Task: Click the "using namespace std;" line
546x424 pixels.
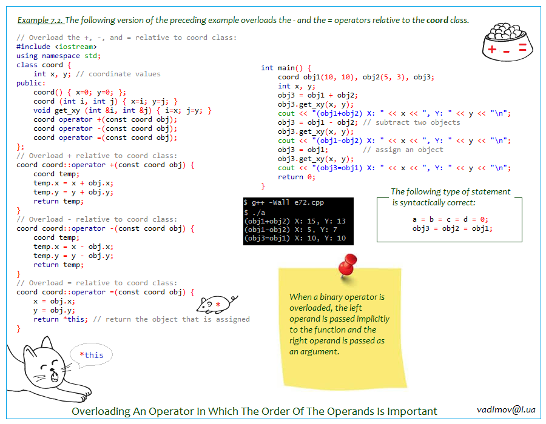Action: point(58,56)
